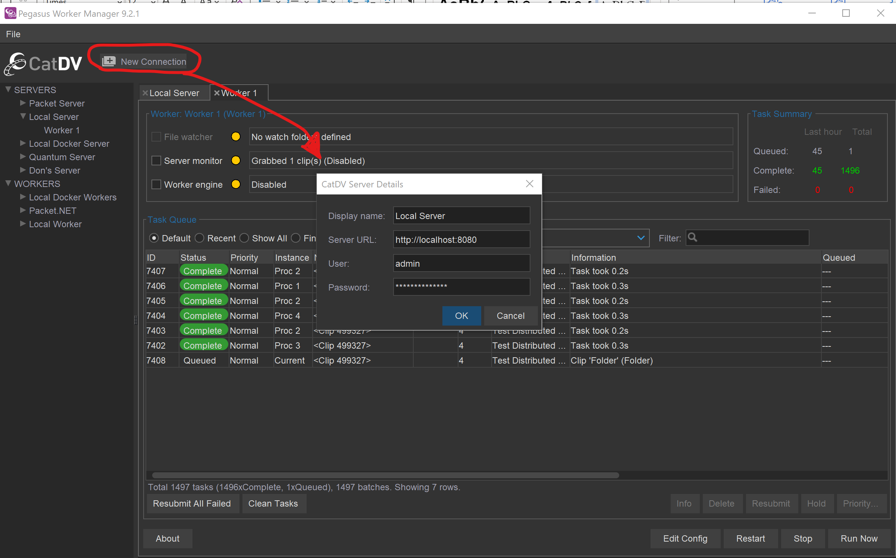Click the Run Now button
This screenshot has height=558, width=896.
coord(859,539)
